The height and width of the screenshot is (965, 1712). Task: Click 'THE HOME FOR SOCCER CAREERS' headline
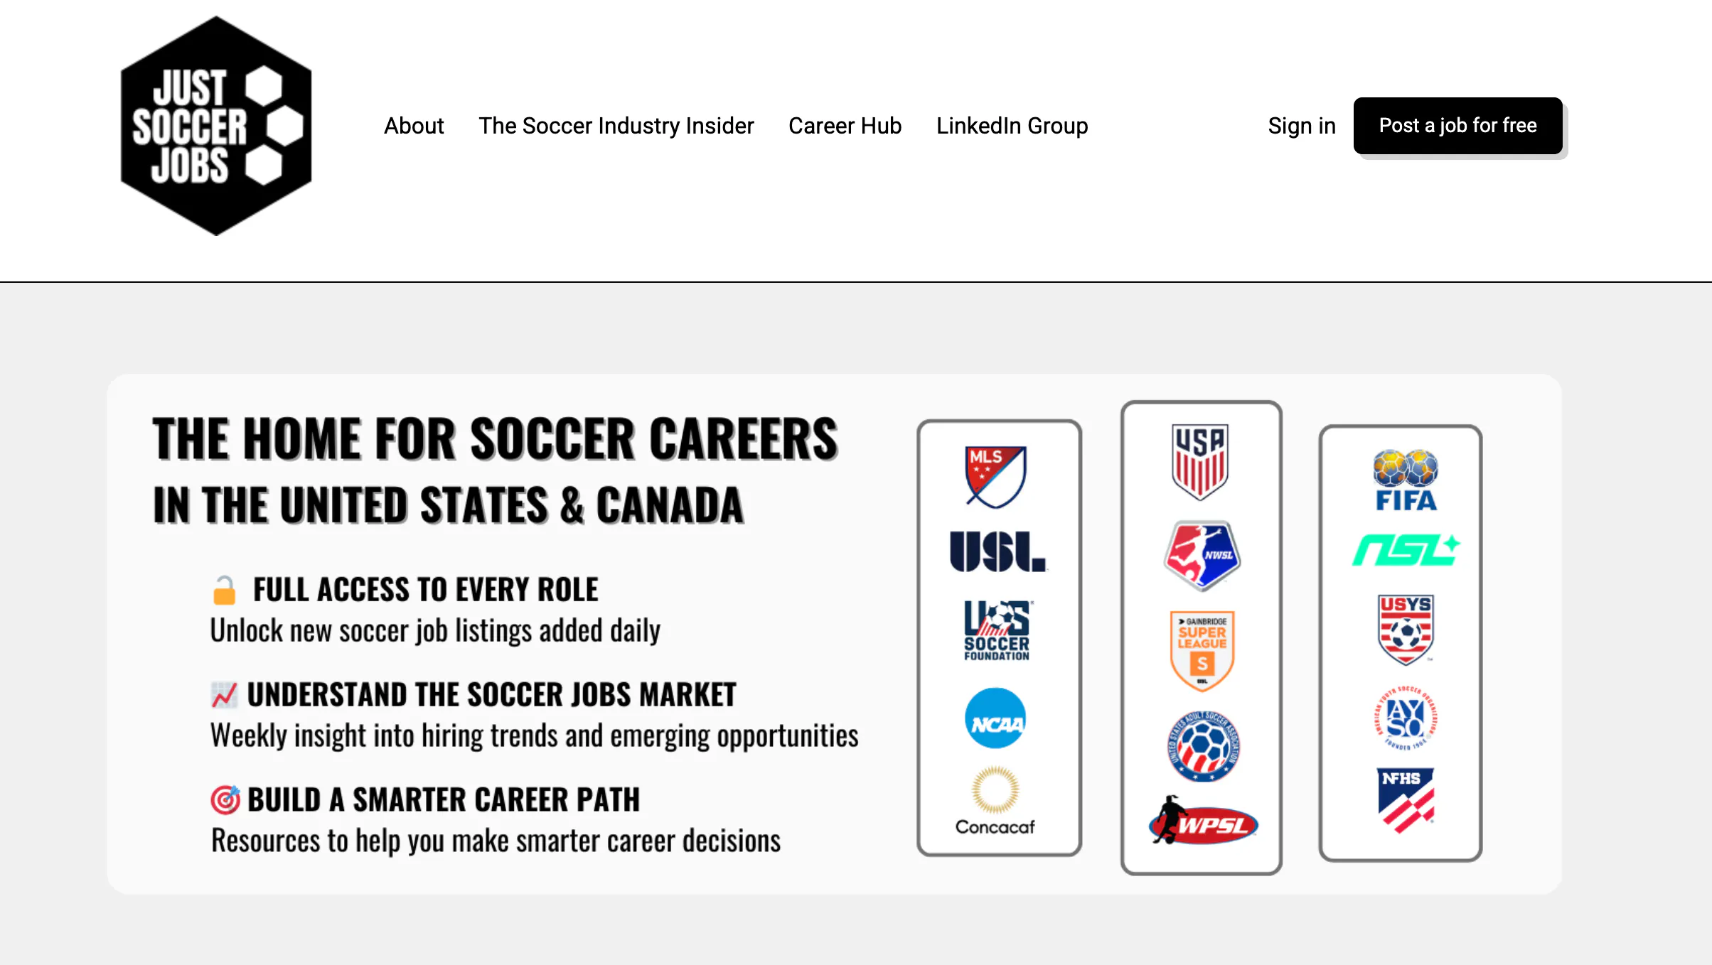(x=496, y=439)
